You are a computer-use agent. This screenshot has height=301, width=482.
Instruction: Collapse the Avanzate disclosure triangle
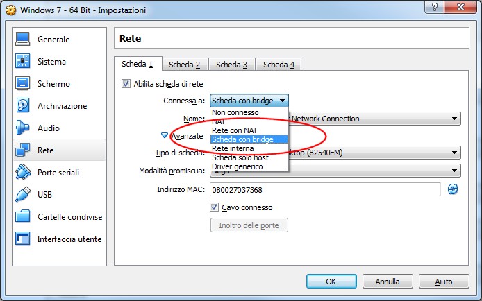point(165,135)
